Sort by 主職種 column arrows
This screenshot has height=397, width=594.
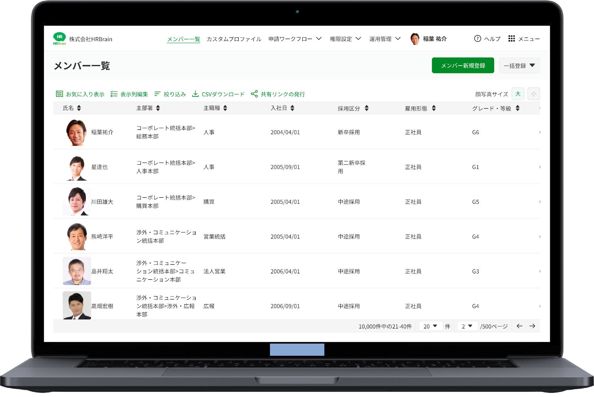coord(225,108)
